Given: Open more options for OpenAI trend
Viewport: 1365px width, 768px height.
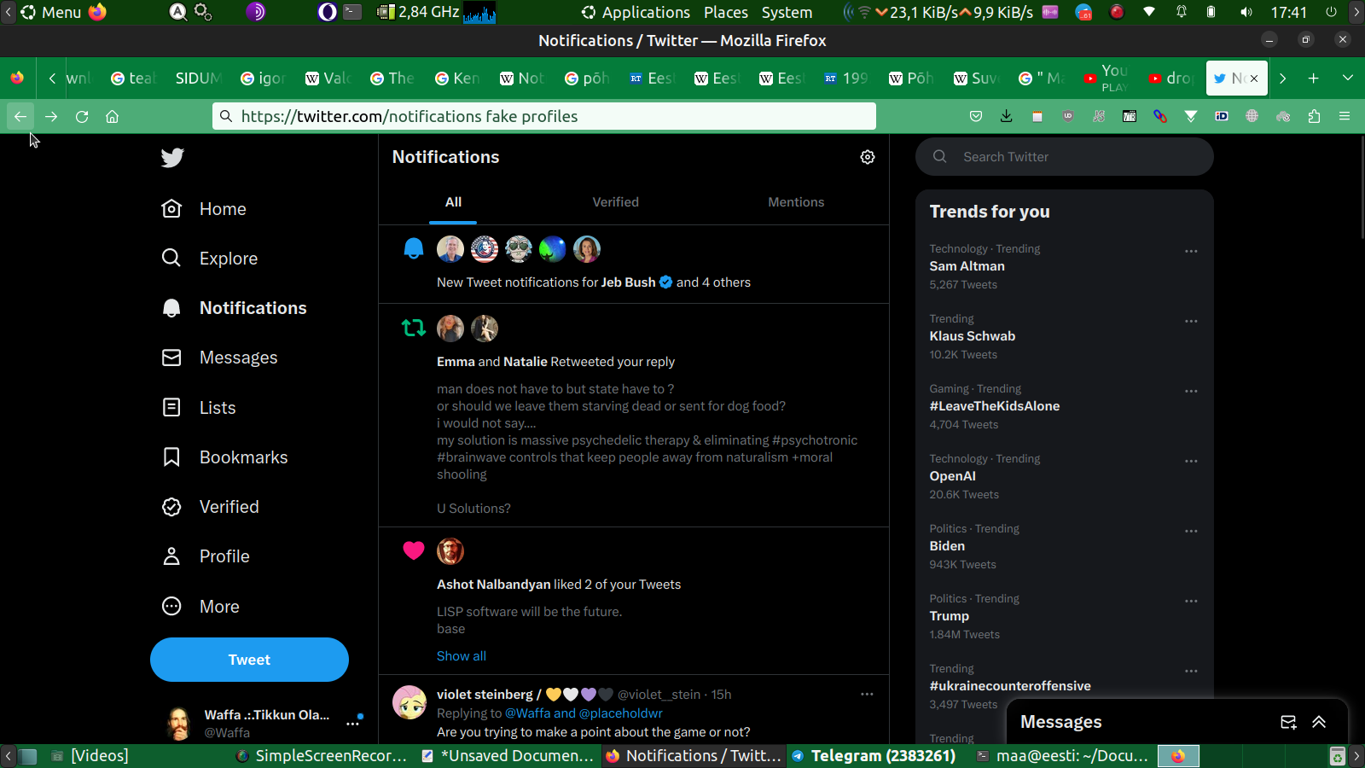Looking at the screenshot, I should tap(1191, 461).
